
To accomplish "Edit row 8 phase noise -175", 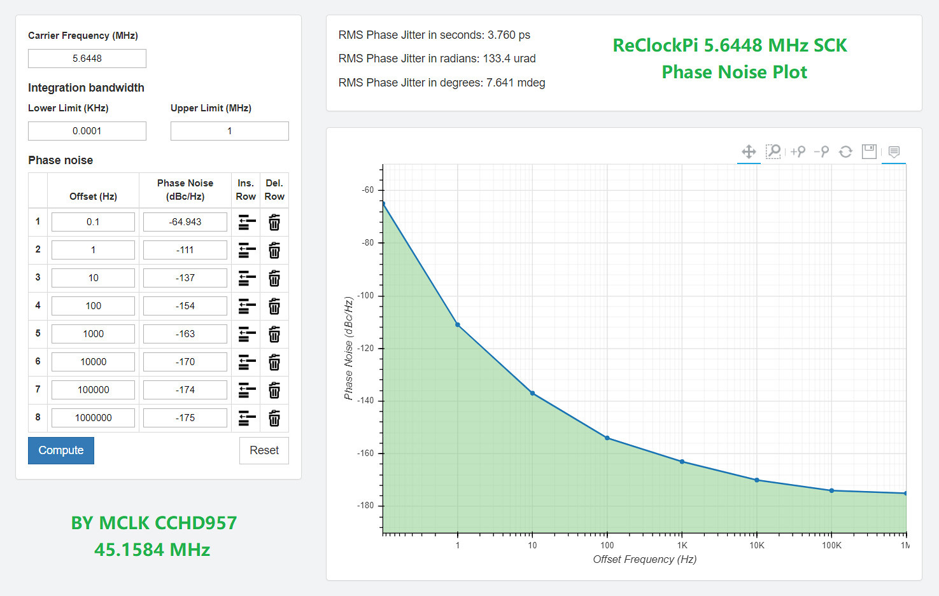I will [185, 418].
